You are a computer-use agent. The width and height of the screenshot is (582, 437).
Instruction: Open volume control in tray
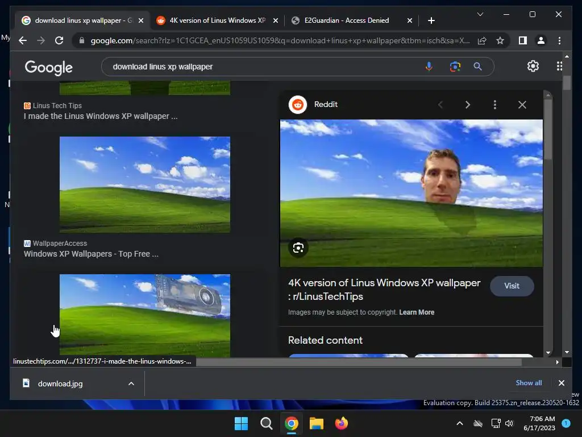click(x=509, y=423)
